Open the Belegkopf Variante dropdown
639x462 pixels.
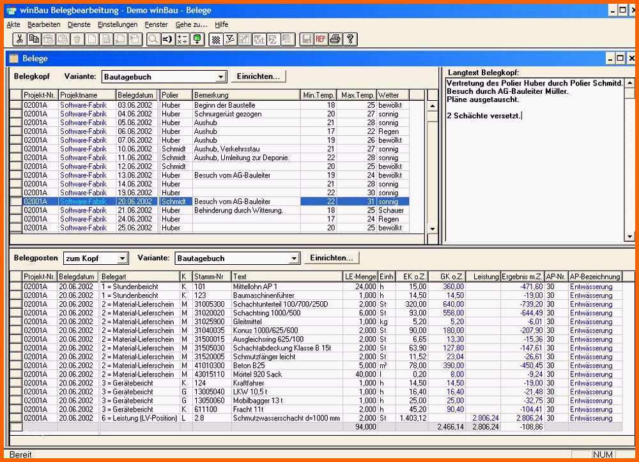point(221,77)
